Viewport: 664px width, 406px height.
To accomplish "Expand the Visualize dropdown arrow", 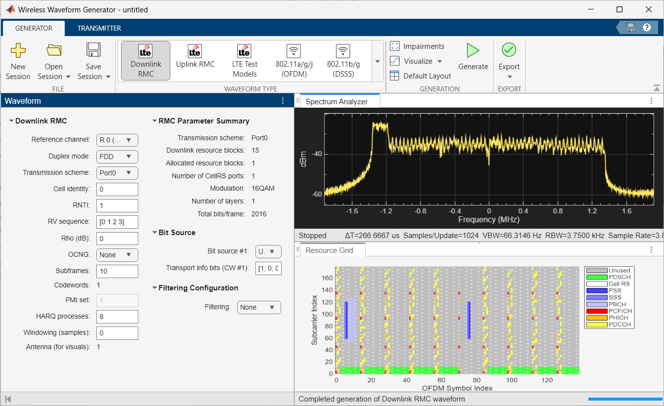I will click(x=440, y=62).
